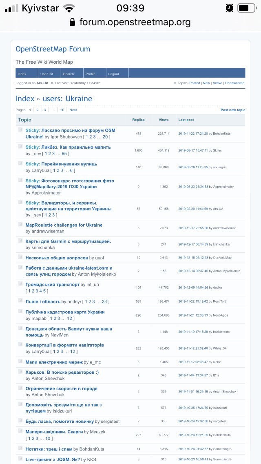Open Profile in the forum navbar
Screen dimensions: 261x464
pyautogui.click(x=91, y=74)
